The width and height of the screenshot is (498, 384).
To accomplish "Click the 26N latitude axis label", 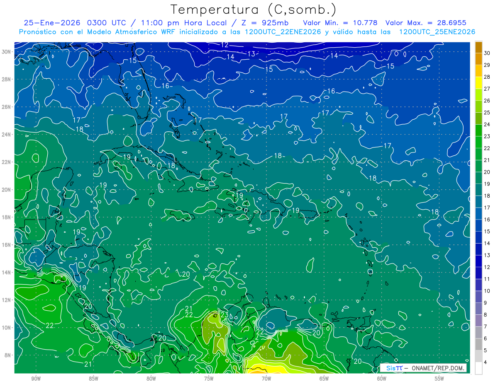I will pos(7,107).
